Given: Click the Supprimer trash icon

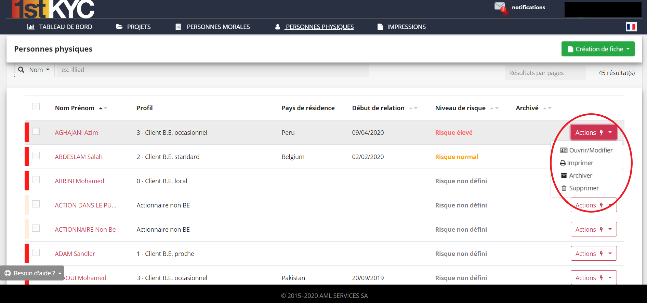Looking at the screenshot, I should coord(564,188).
